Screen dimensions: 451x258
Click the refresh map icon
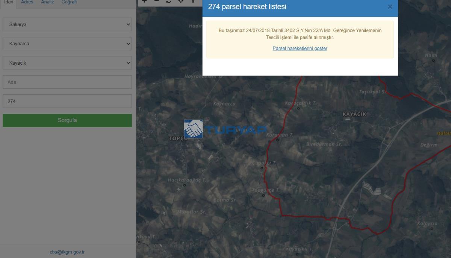point(169,1)
